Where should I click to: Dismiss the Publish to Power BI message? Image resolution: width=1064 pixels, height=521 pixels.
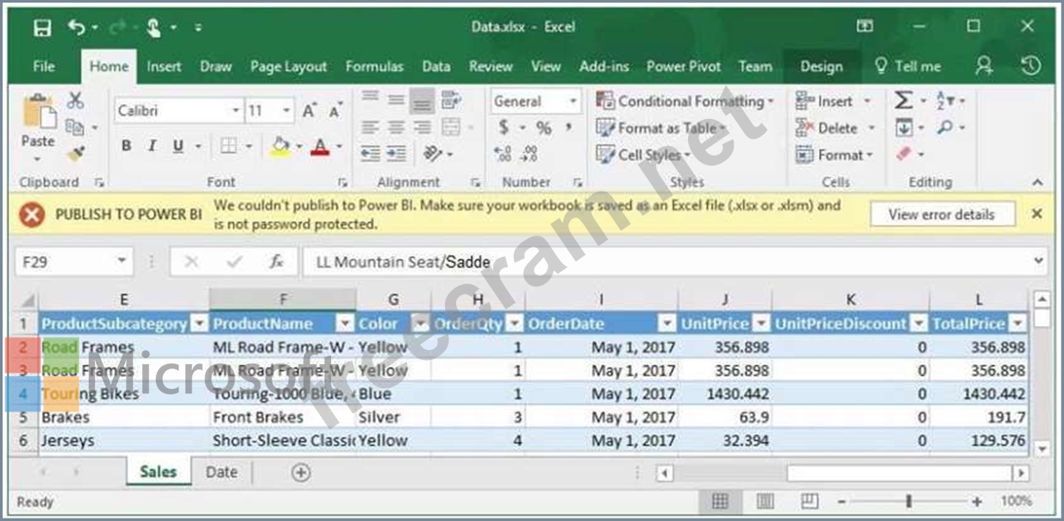click(1037, 214)
